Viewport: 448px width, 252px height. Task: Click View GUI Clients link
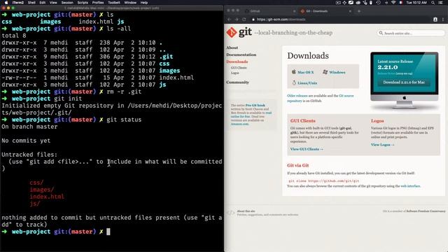coord(307,149)
